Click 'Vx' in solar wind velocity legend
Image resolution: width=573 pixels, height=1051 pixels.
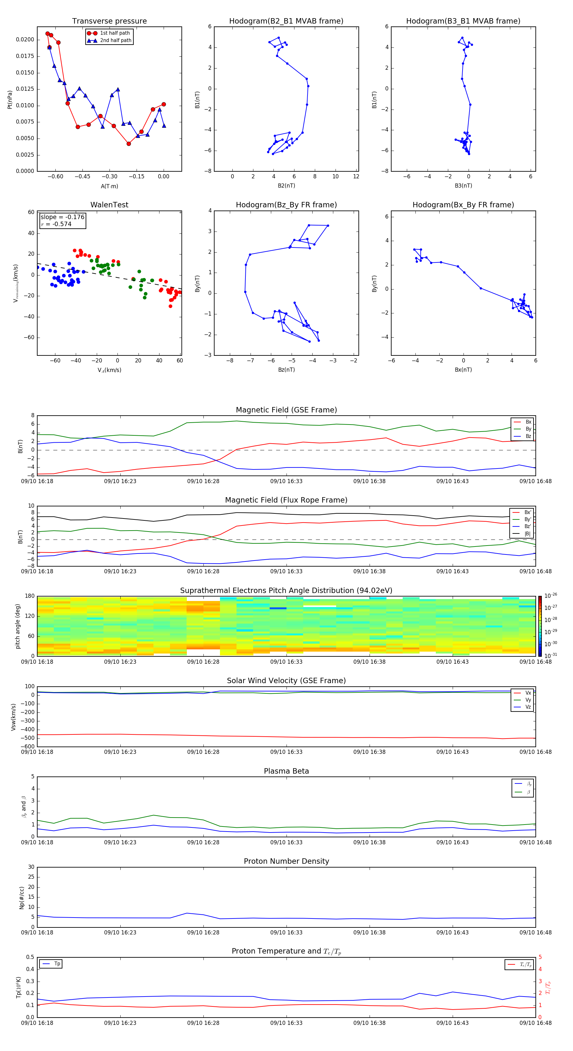coord(523,693)
